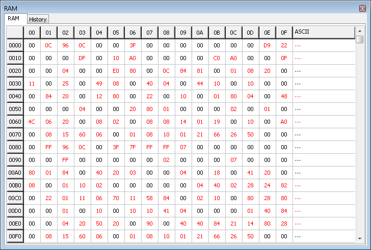Select row header 00C0
This screenshot has height=250, width=371.
[x=15, y=199]
